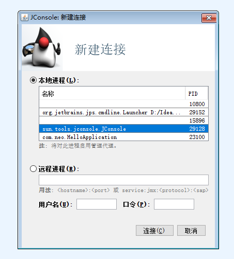This screenshot has width=234, height=259.
Task: Select process with PID 10800
Action: tap(123, 104)
